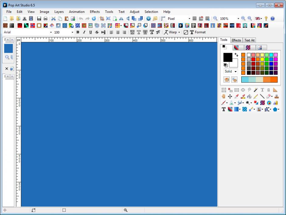The height and width of the screenshot is (215, 286).
Task: Switch to the Text Art tab
Action: click(249, 40)
